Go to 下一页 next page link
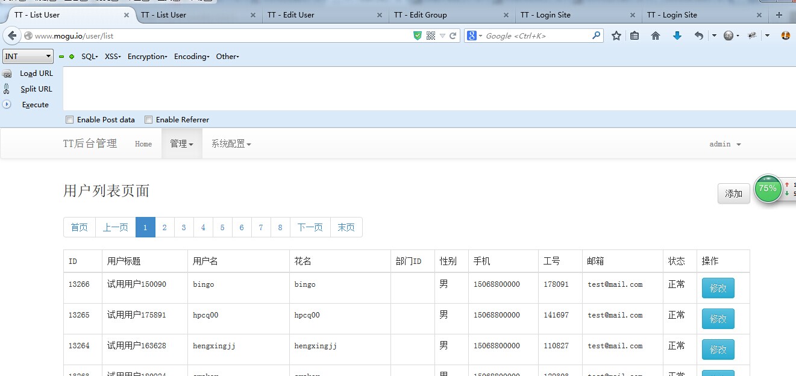The height and width of the screenshot is (376, 796). [x=310, y=227]
